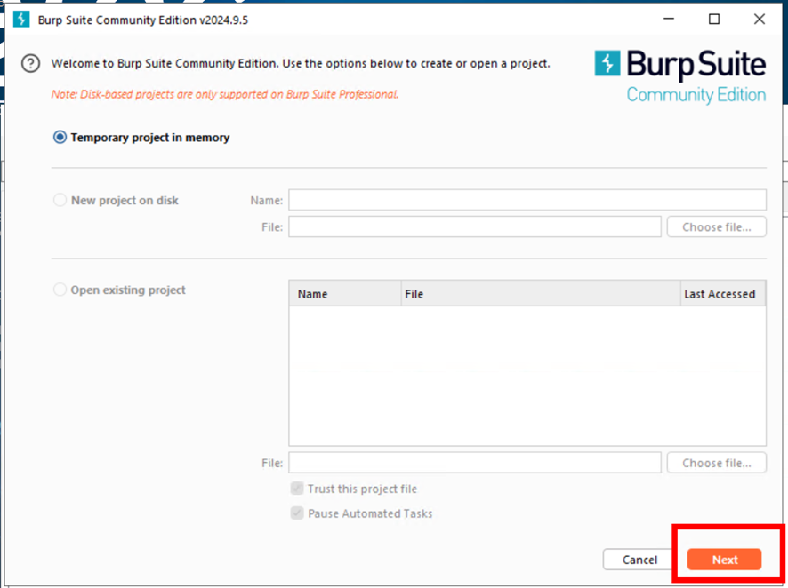Choose file for new project on disk
Viewport: 788px width, 588px height.
tap(717, 226)
